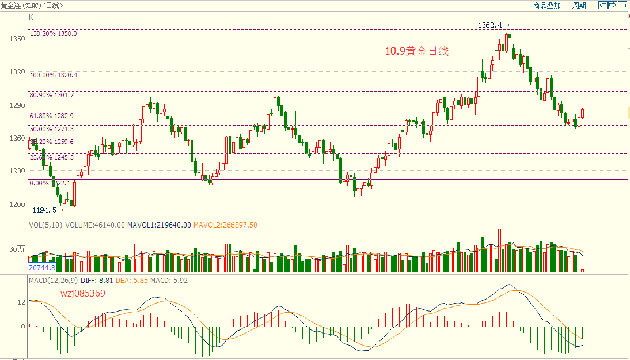630x360 pixels.
Task: Open the 商品叠加 overlay link
Action: pyautogui.click(x=547, y=6)
